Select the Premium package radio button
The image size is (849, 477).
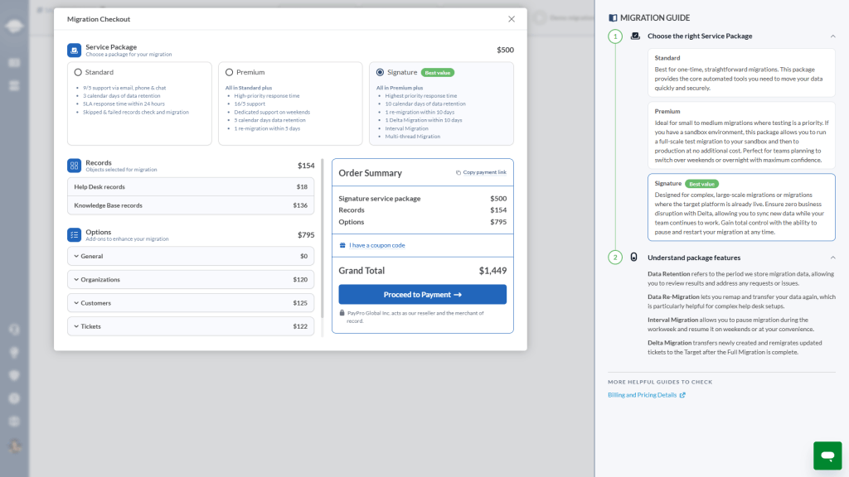point(229,72)
